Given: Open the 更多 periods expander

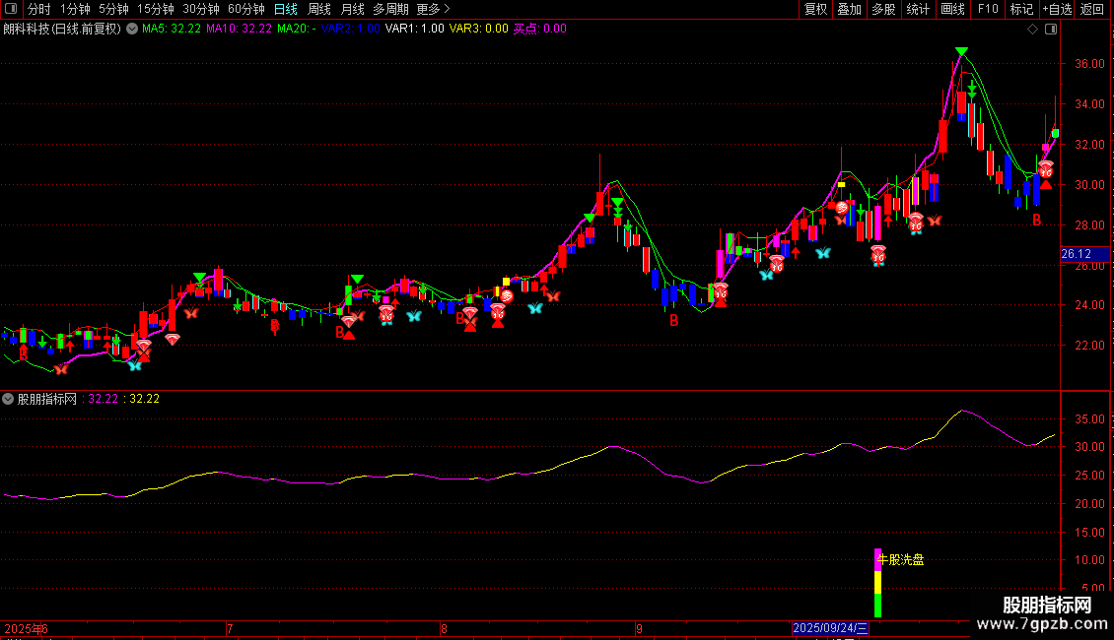Looking at the screenshot, I should tap(433, 9).
